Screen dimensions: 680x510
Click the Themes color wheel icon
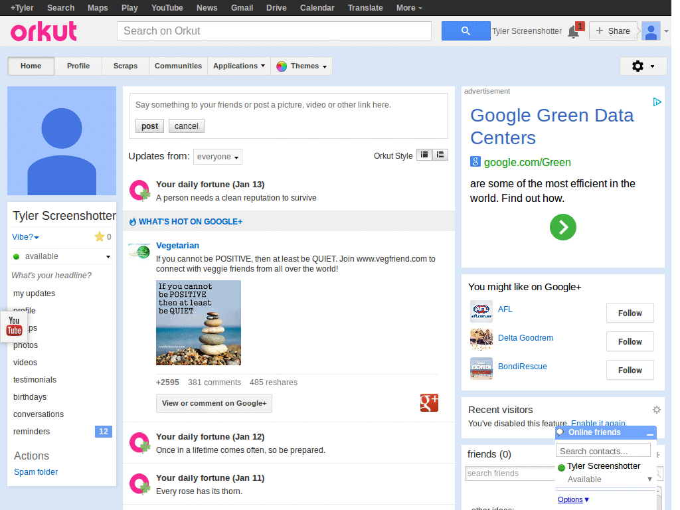[282, 66]
